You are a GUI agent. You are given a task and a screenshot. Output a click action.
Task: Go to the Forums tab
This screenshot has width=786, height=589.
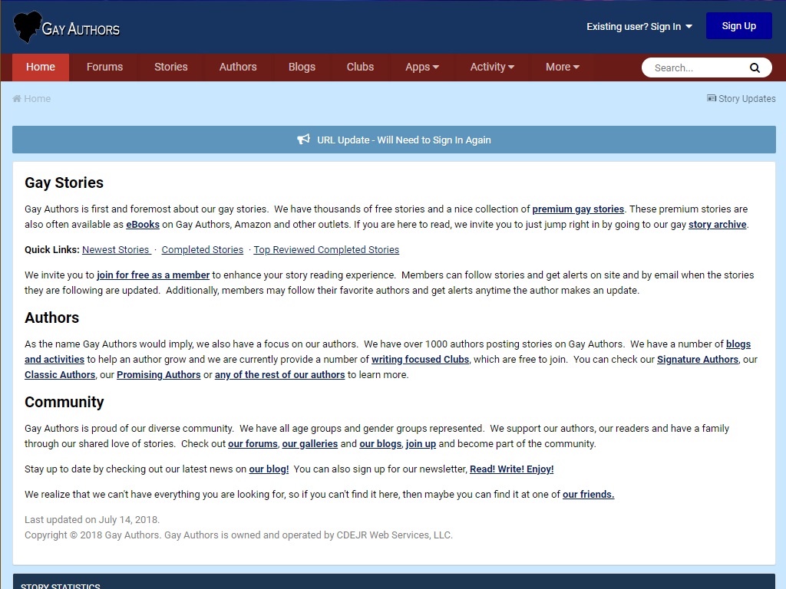point(104,67)
